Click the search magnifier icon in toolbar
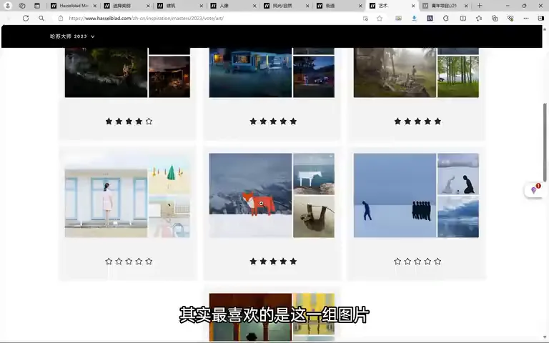The image size is (549, 343). 41,18
